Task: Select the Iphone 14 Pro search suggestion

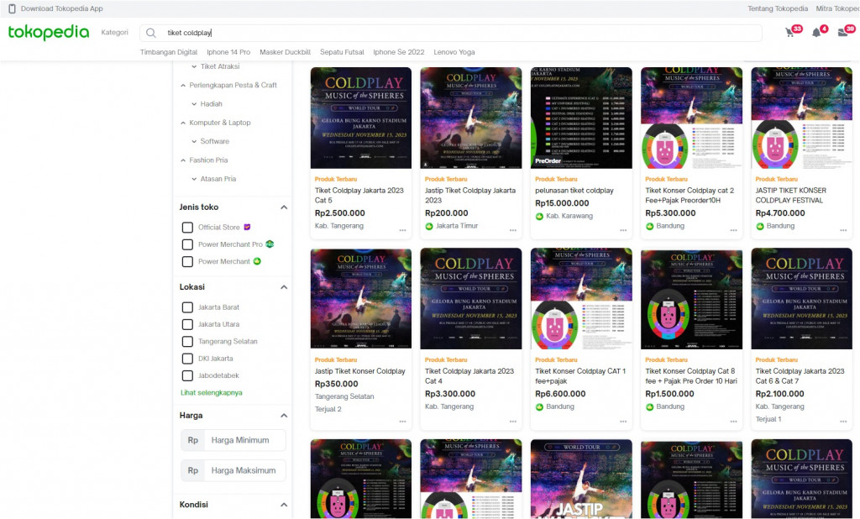Action: (x=228, y=52)
